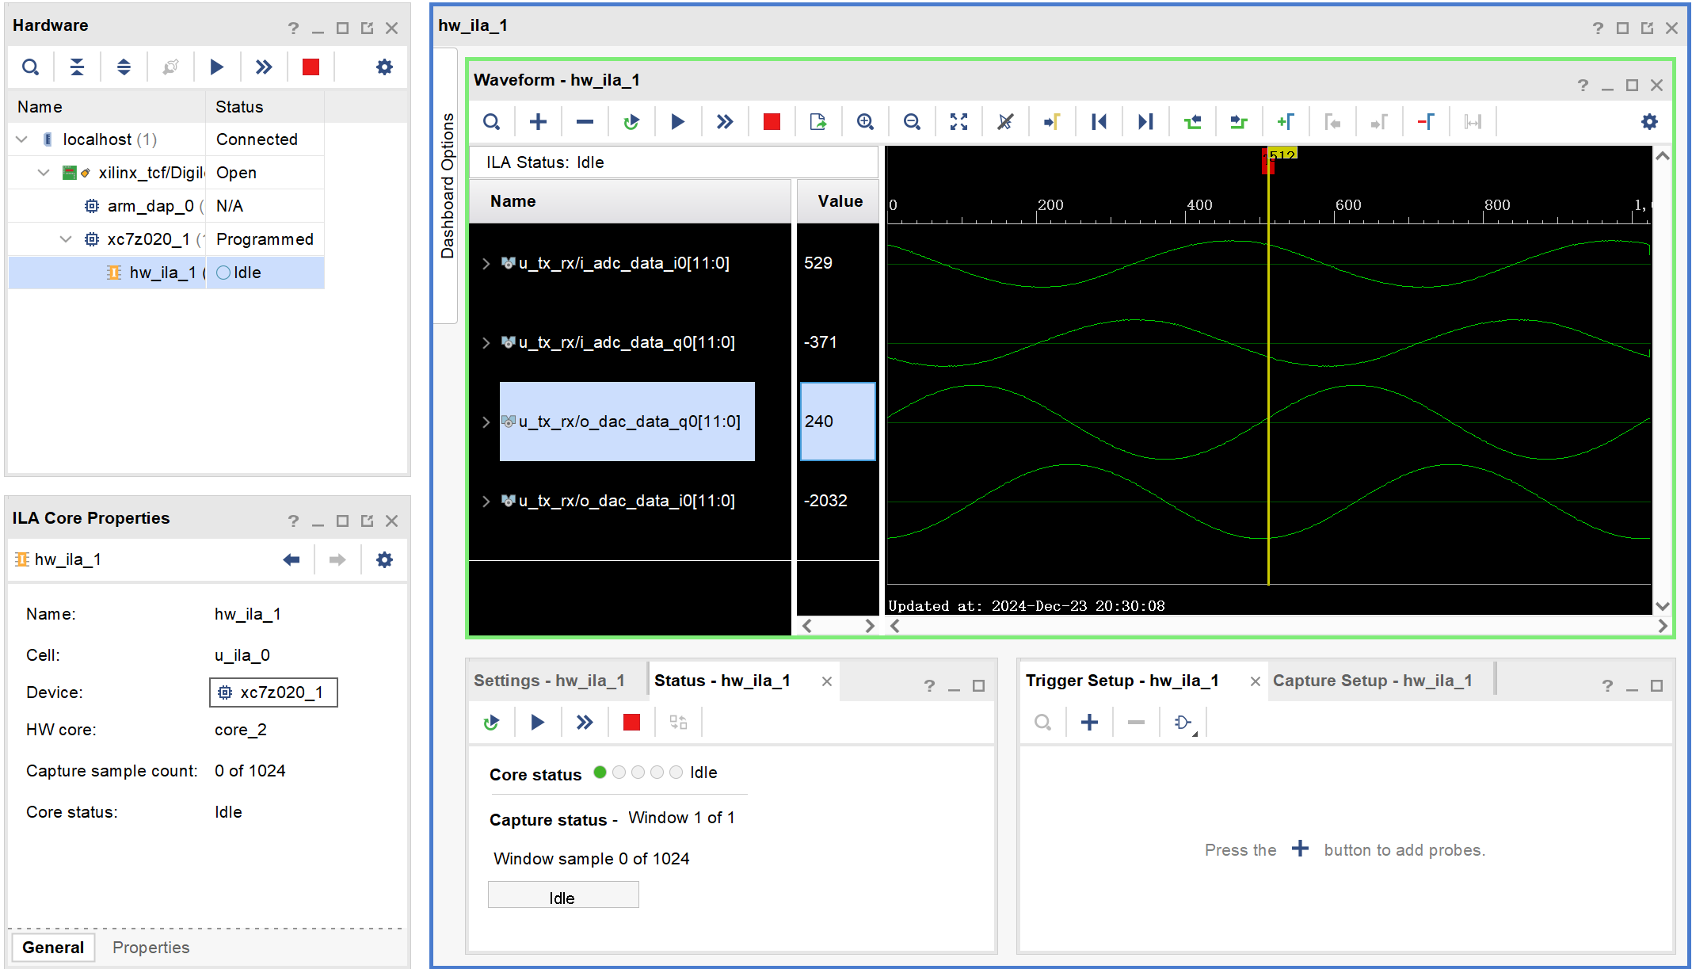Zoom in on the waveform
Viewport: 1692px width, 969px height.
coord(865,122)
